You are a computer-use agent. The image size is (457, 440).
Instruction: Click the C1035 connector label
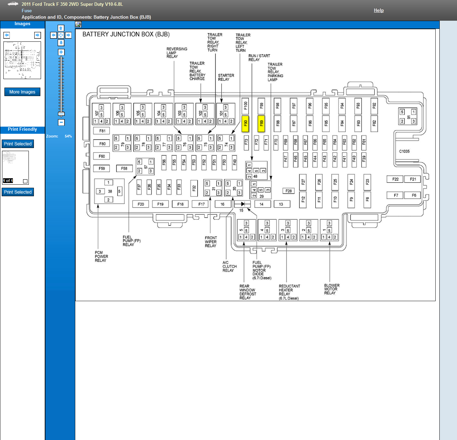404,151
